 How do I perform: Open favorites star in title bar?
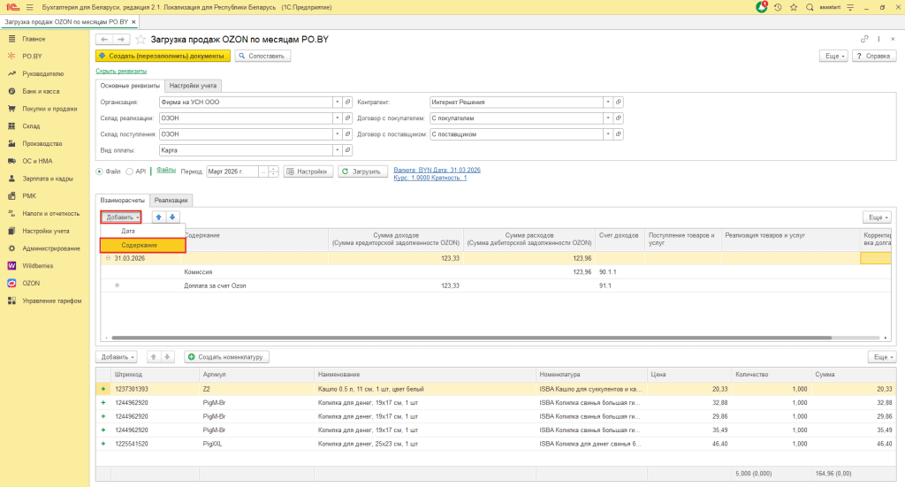794,7
